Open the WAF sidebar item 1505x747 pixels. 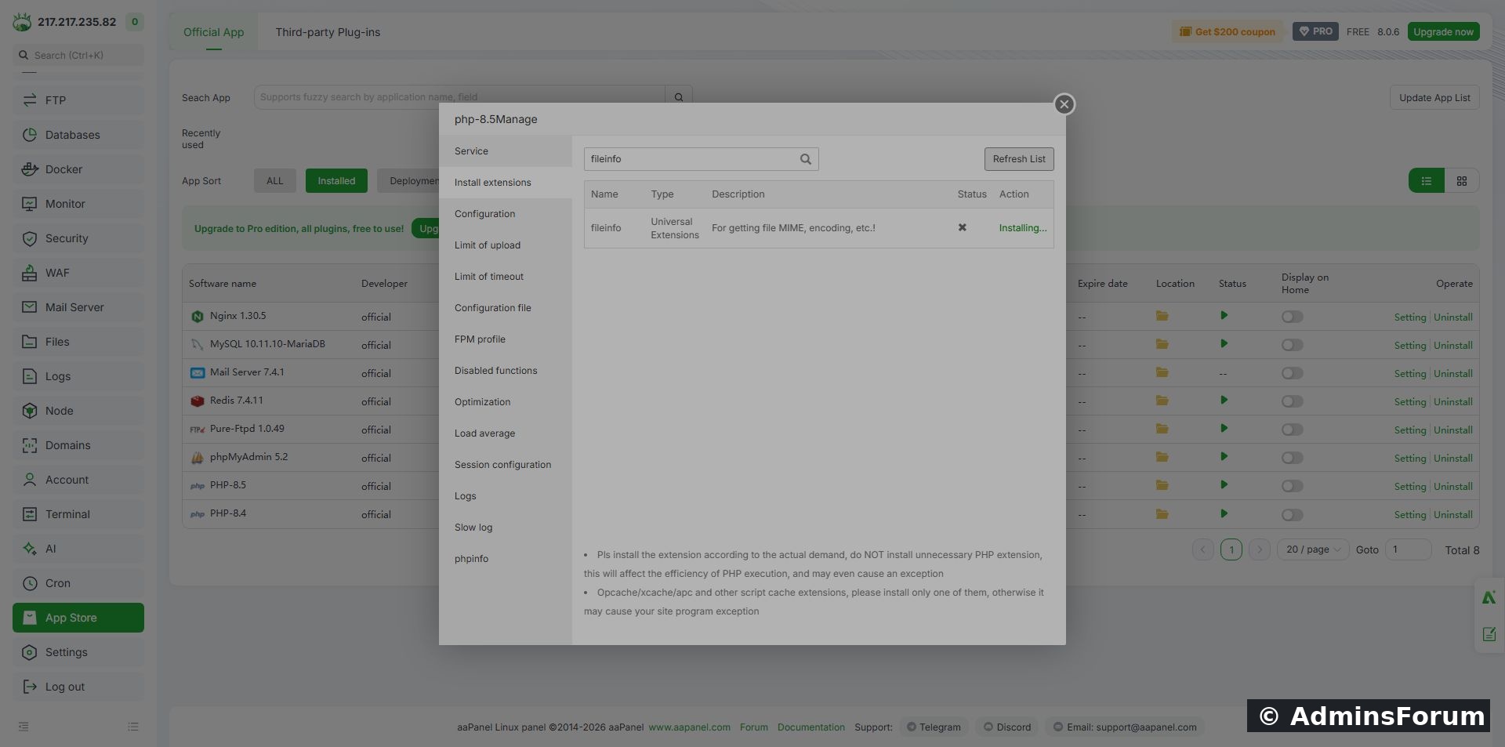78,273
